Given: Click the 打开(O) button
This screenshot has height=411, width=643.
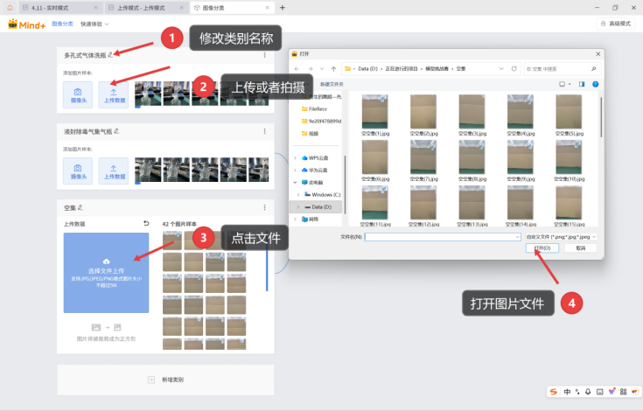Looking at the screenshot, I should pyautogui.click(x=542, y=248).
